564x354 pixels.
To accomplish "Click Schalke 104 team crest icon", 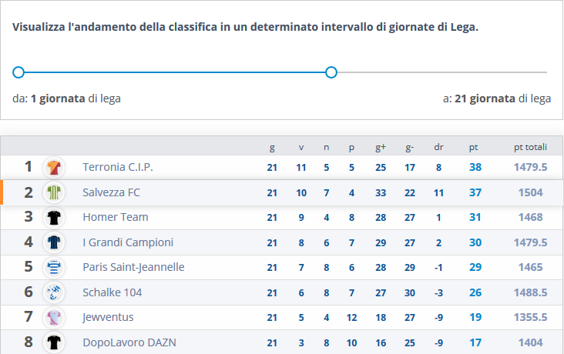I will (x=54, y=292).
